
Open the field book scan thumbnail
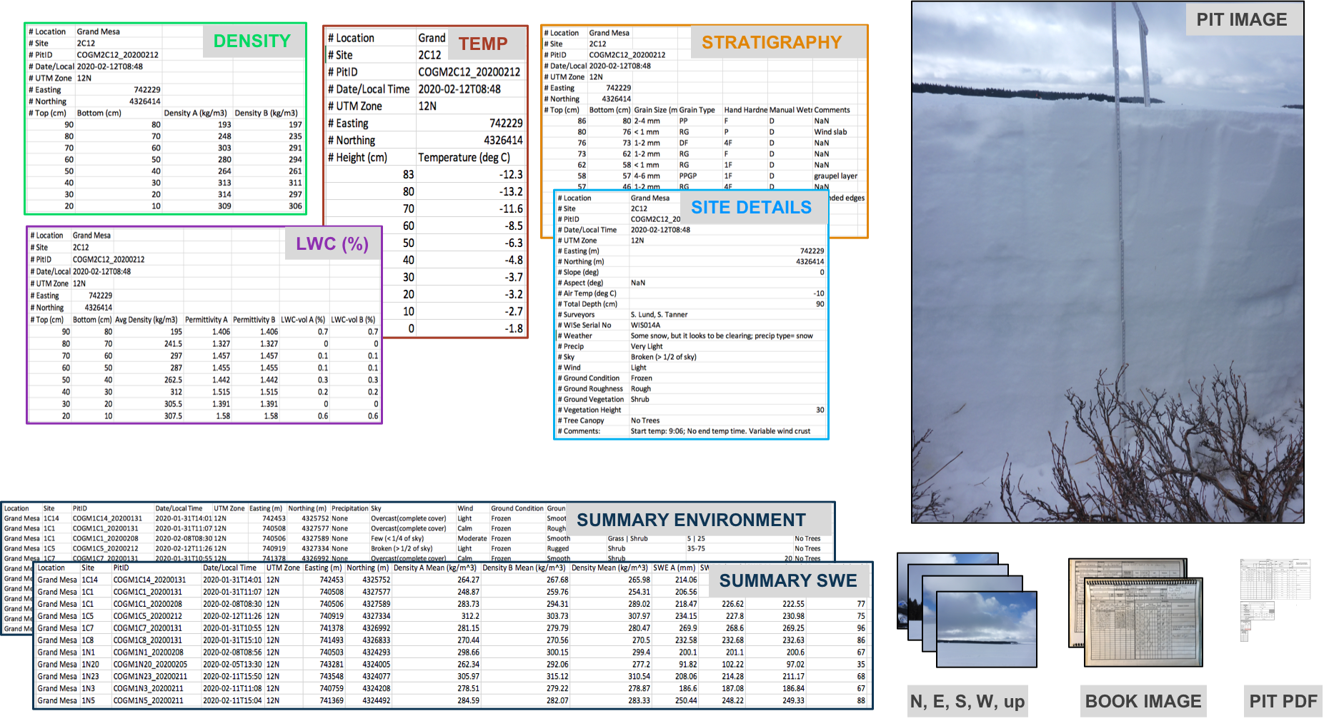[1135, 612]
